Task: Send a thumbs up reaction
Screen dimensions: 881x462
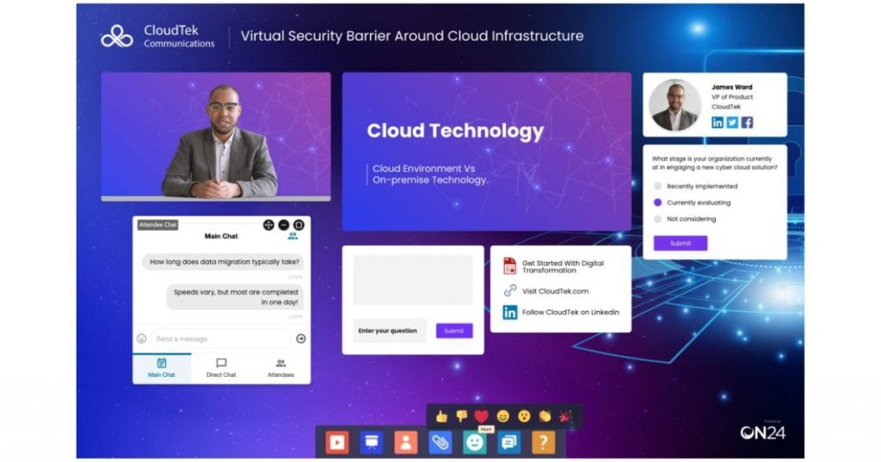Action: coord(441,416)
